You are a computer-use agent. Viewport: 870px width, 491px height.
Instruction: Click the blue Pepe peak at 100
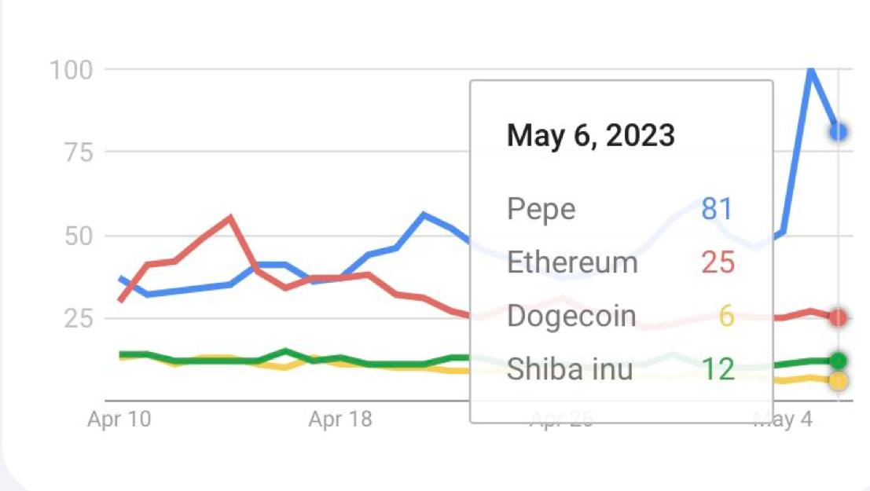point(811,70)
